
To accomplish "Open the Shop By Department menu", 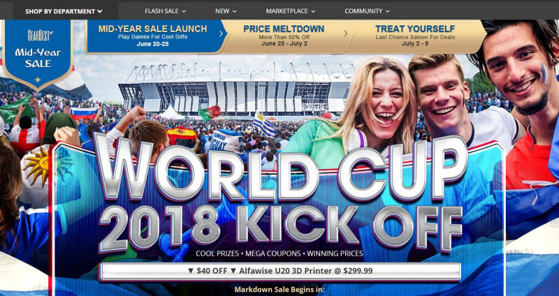I will (x=64, y=11).
